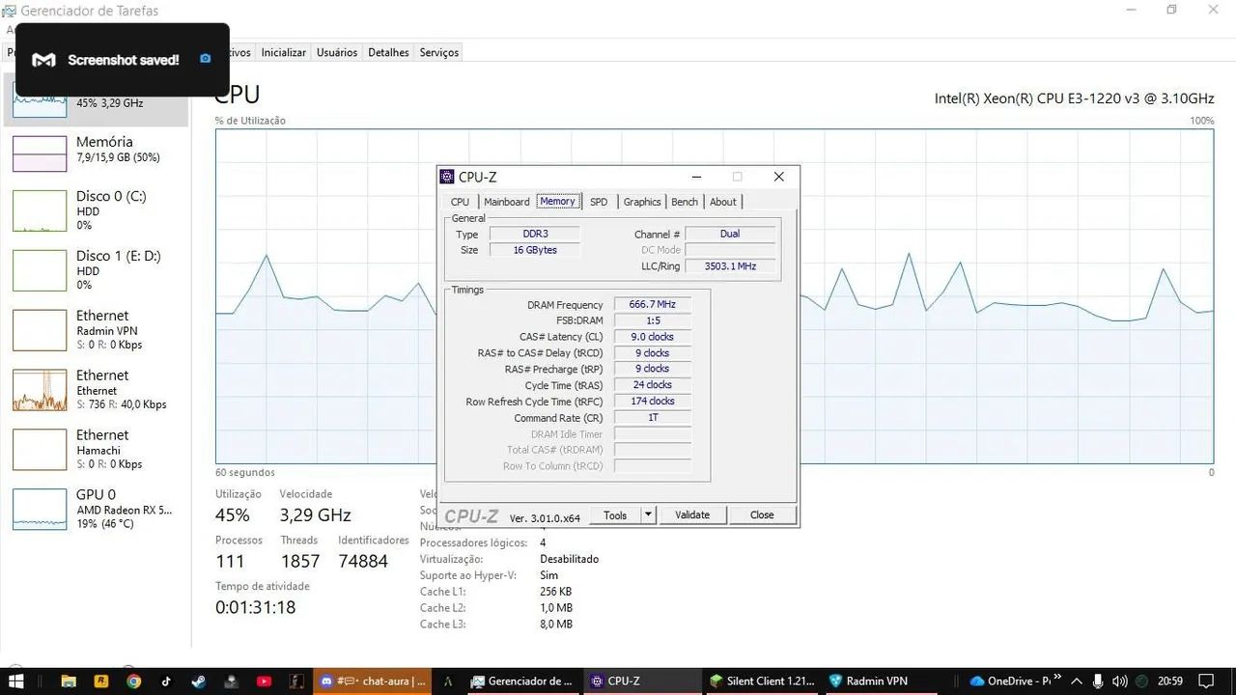Switch to Discord chat-aura taskbar window

(x=374, y=681)
